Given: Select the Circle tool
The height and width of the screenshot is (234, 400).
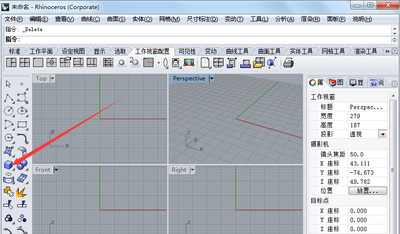Looking at the screenshot, I should pyautogui.click(x=9, y=111).
